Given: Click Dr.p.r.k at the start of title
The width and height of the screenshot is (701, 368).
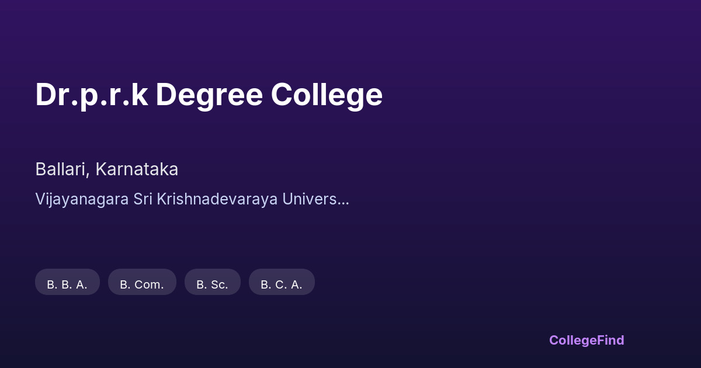Looking at the screenshot, I should [x=92, y=95].
